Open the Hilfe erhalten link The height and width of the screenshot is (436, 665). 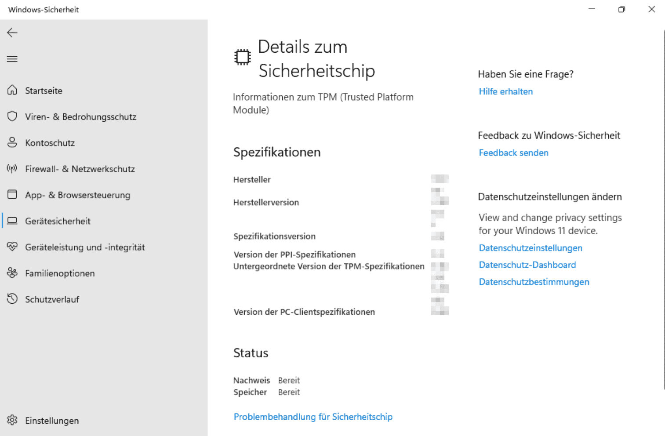pos(505,91)
